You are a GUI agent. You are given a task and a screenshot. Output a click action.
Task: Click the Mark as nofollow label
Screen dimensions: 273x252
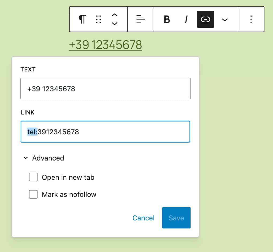(x=69, y=194)
